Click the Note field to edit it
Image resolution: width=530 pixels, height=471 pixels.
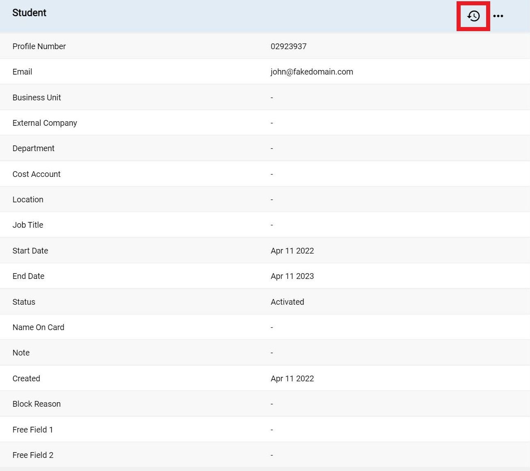click(272, 353)
